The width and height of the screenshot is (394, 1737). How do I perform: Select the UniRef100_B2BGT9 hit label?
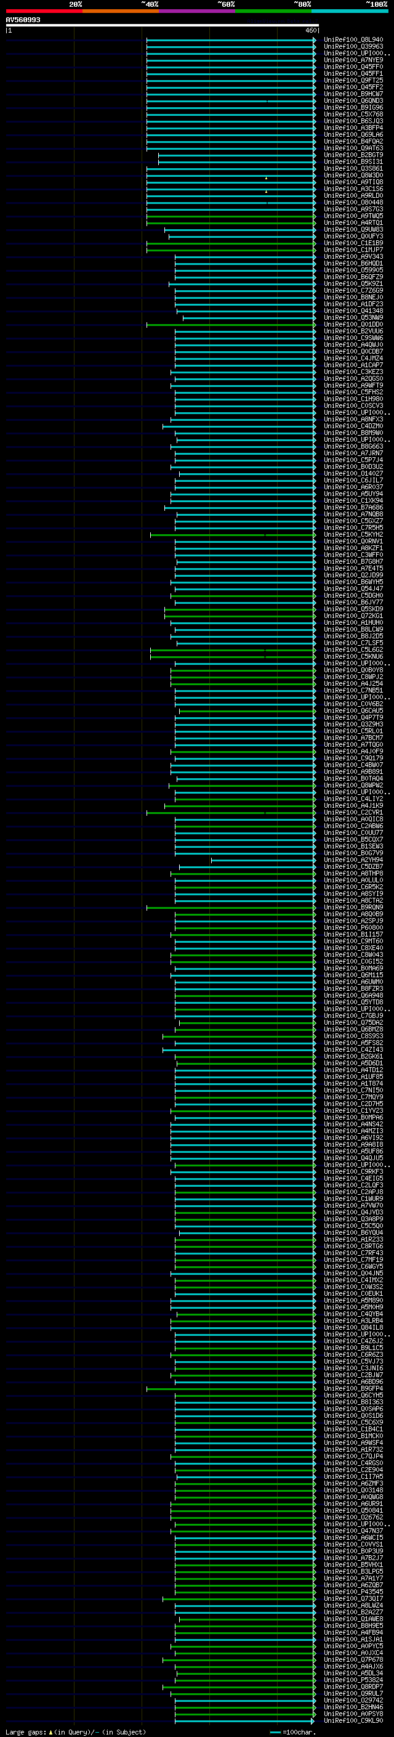coord(353,155)
